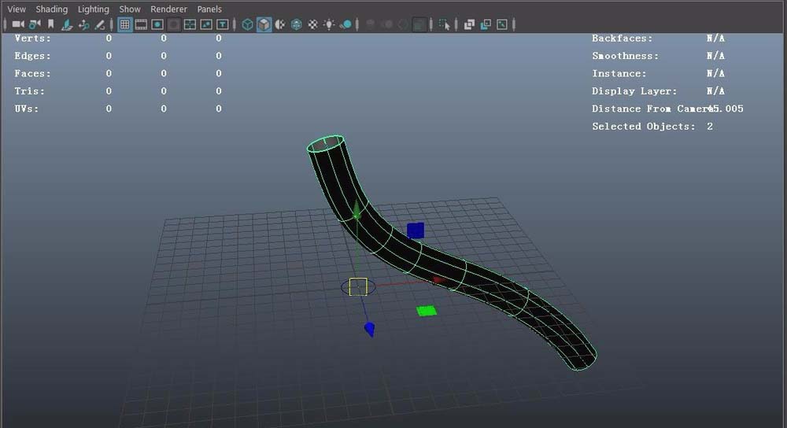Select the 2D pan/zoom icon
787x428 pixels.
pyautogui.click(x=83, y=24)
